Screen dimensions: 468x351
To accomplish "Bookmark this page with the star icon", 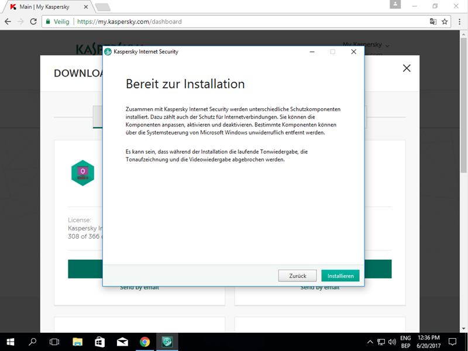I will pyautogui.click(x=445, y=22).
